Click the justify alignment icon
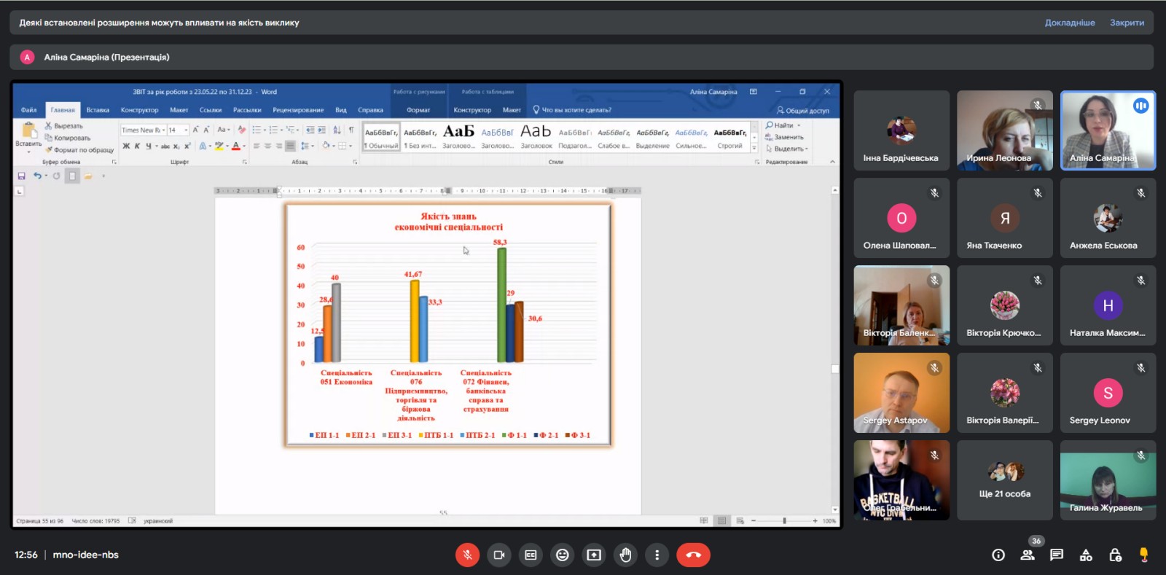The height and width of the screenshot is (575, 1166). pos(290,146)
